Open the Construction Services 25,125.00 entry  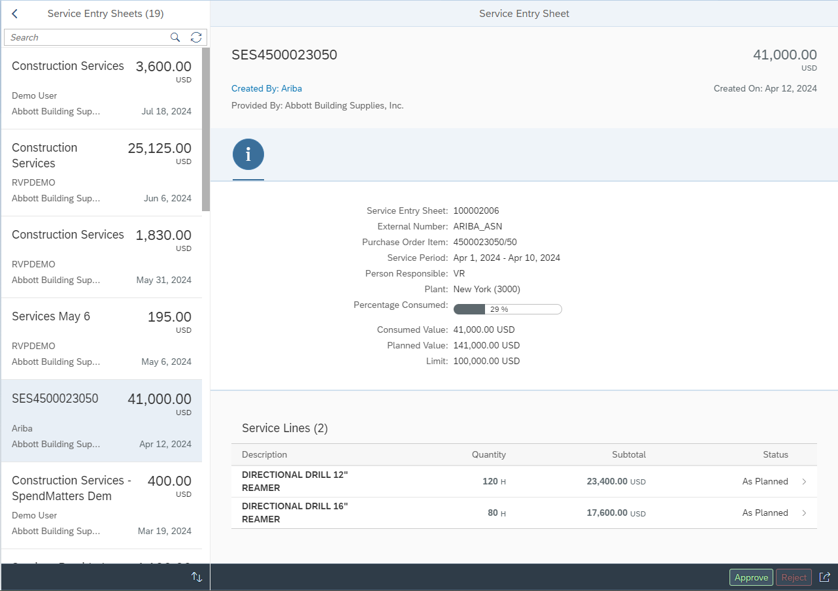pos(101,171)
